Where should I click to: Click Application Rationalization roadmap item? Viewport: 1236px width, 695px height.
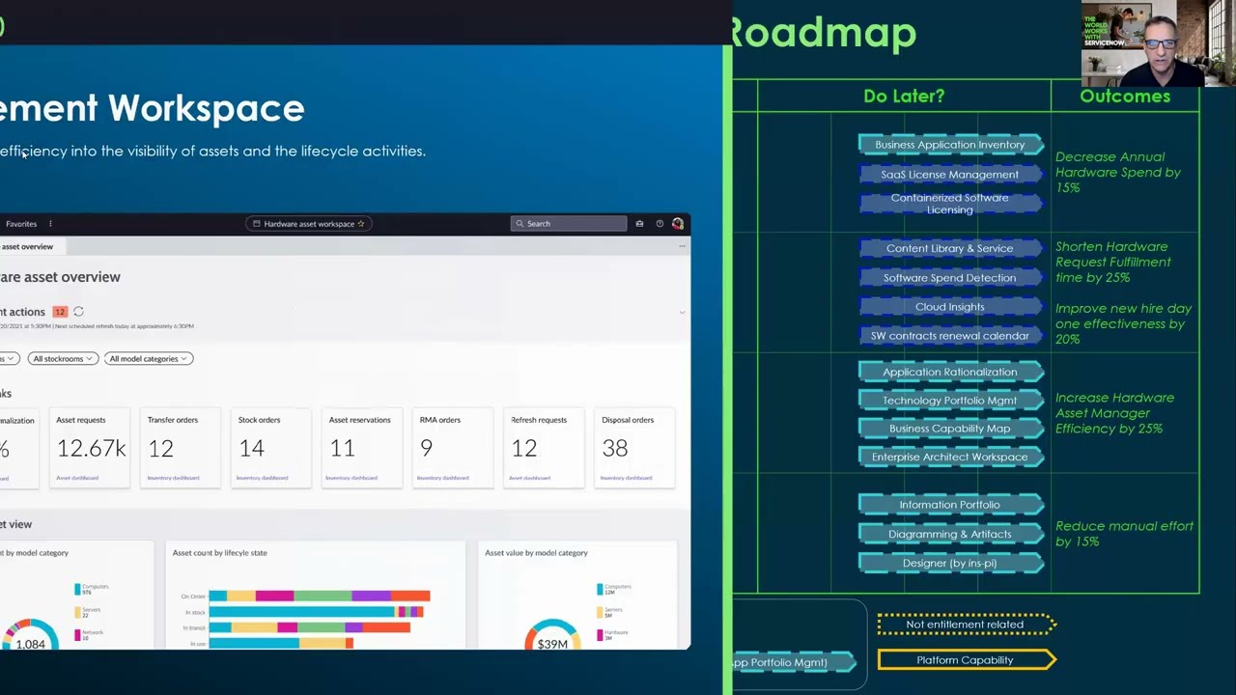coord(950,372)
